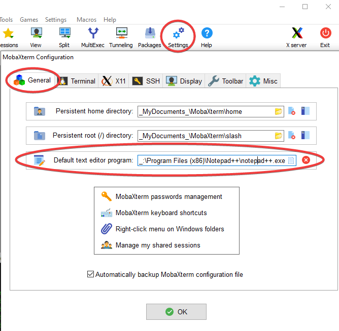
Task: Browse folder for persistent home directory
Action: click(278, 111)
